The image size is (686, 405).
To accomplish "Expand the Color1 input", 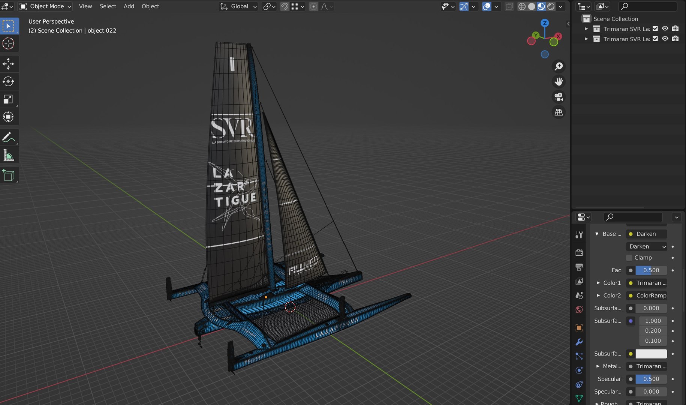I will click(x=598, y=283).
